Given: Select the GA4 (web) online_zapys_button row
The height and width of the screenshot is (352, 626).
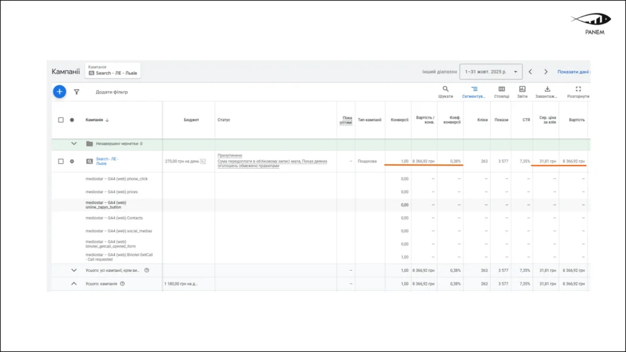Looking at the screenshot, I should tap(106, 205).
